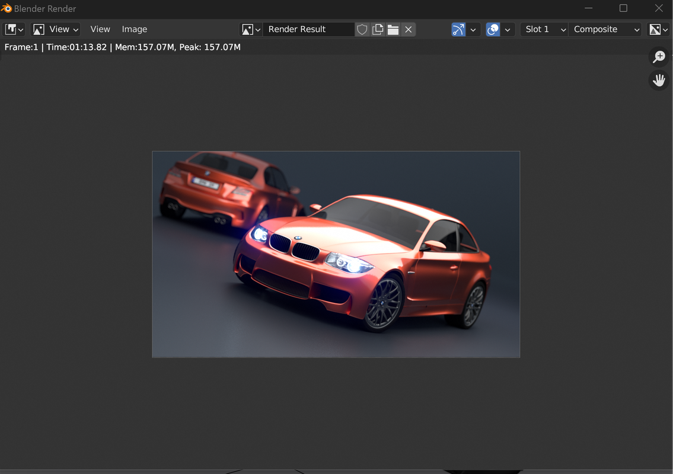Open the Image menu

[x=135, y=29]
